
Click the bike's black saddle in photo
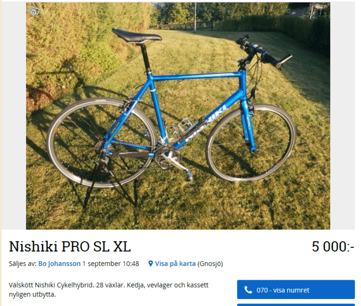[x=137, y=35]
